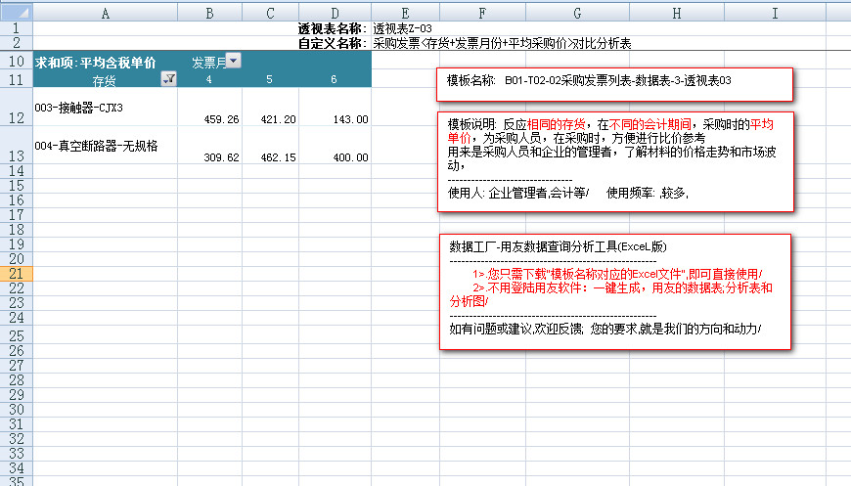
Task: Select highlighted row 21 header
Action: 16,274
